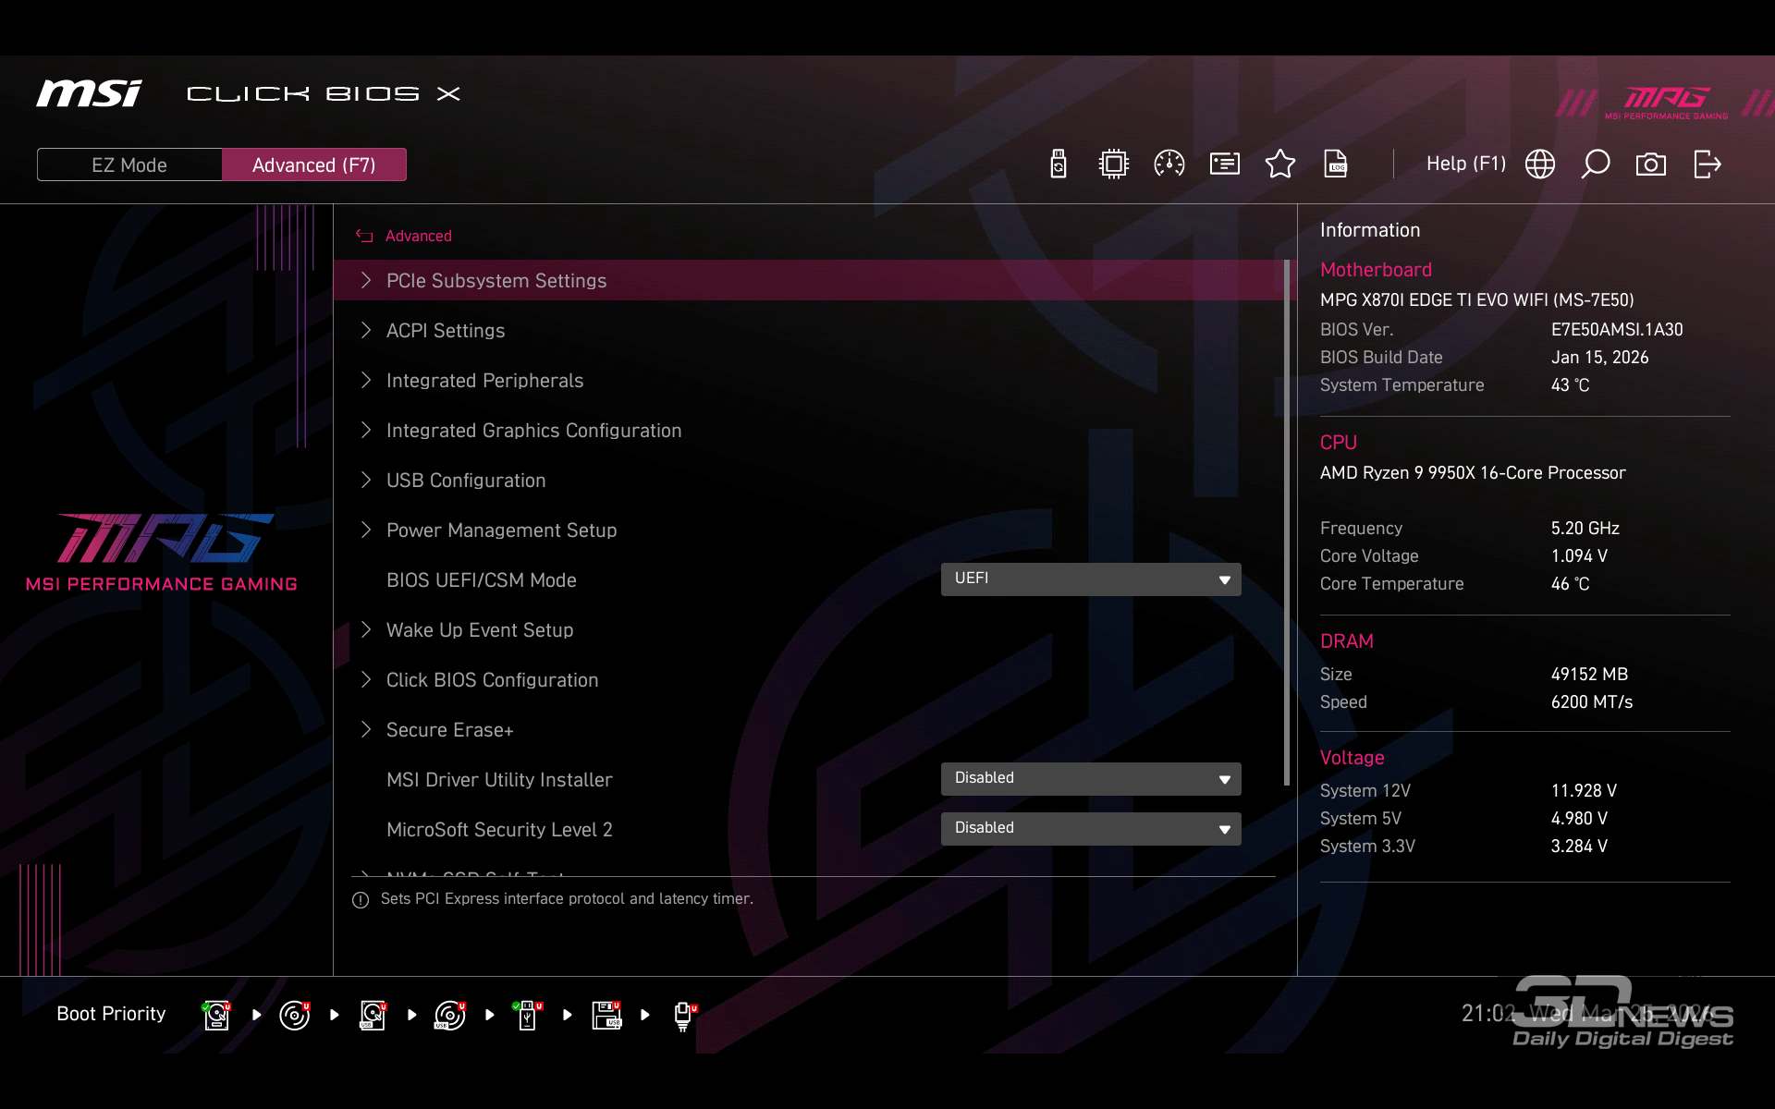Image resolution: width=1775 pixels, height=1109 pixels.
Task: Click the exit BIOS icon
Action: click(1707, 165)
